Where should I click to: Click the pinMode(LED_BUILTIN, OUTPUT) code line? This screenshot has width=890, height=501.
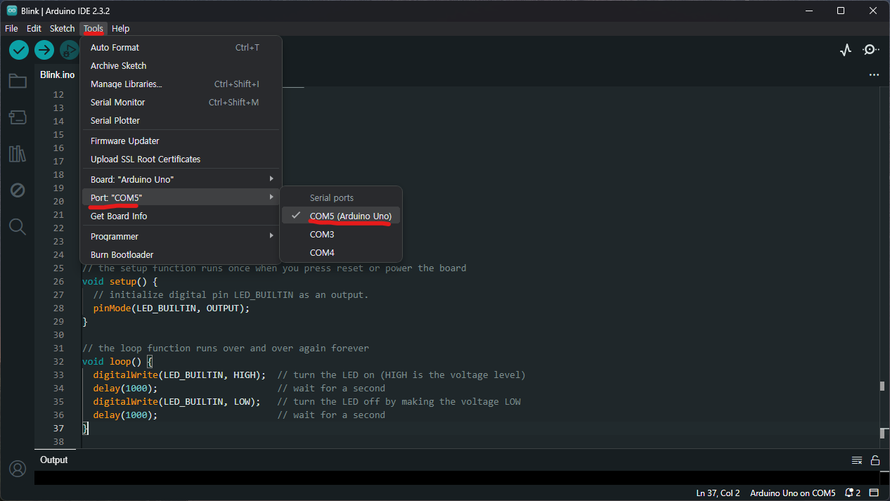172,308
